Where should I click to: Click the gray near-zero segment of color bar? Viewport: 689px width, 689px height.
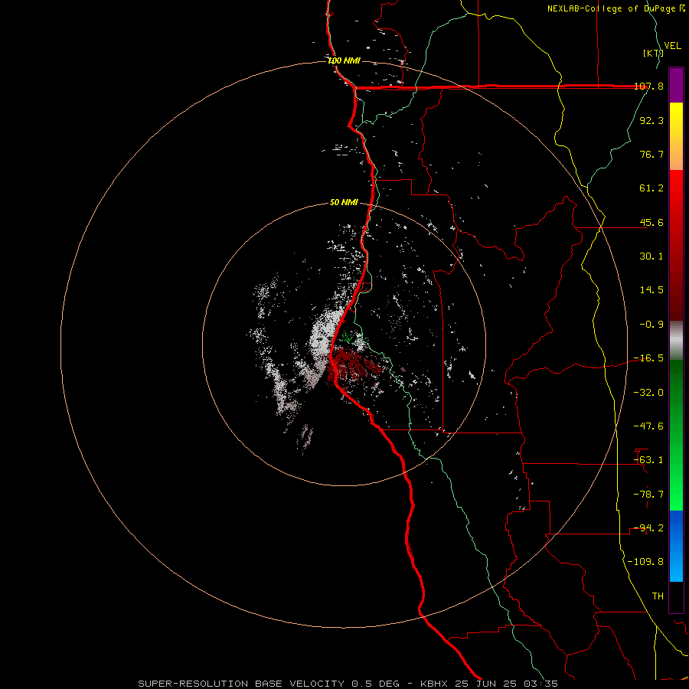pyautogui.click(x=676, y=341)
